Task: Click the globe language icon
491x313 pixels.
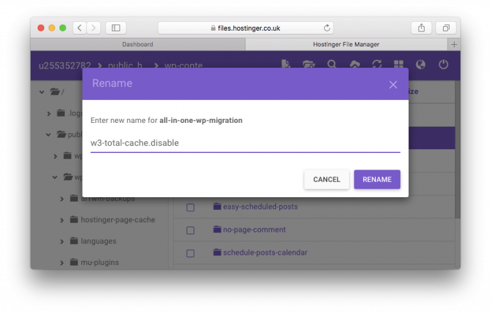Action: (x=421, y=65)
